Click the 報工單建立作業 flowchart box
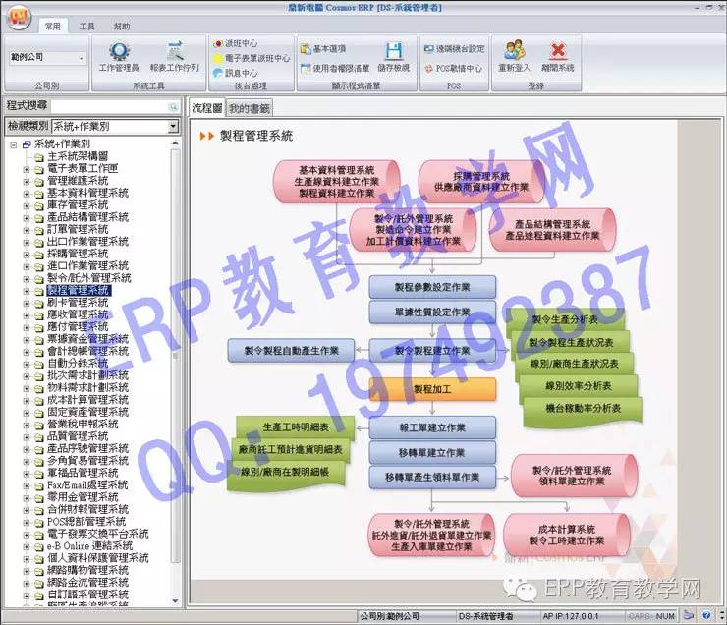 click(x=432, y=427)
